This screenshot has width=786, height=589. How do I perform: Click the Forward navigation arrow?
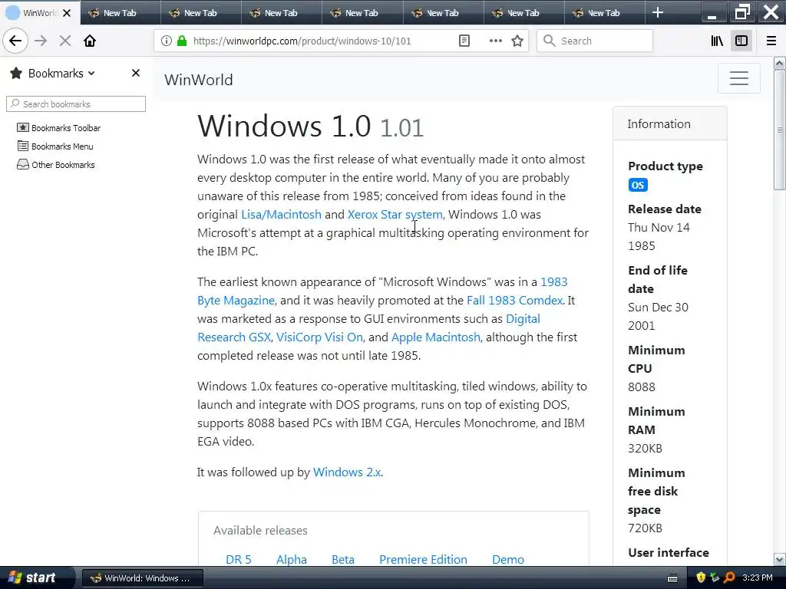[41, 41]
